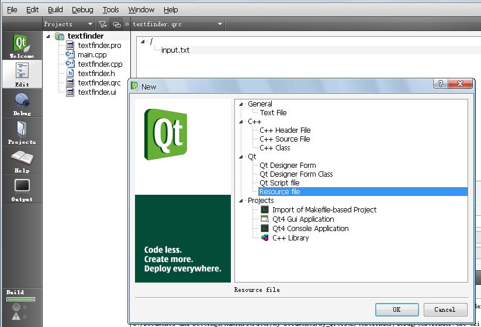Screen dimensions: 481x327
Task: Click the textfinder.cpp file icon
Action: (x=70, y=64)
